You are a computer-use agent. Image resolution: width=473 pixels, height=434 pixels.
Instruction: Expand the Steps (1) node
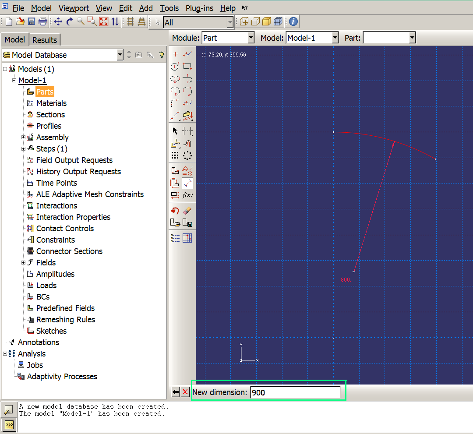(x=23, y=149)
